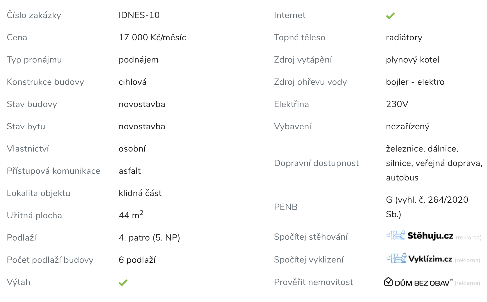Screen dimensions: 487x302
Task: Click the heating source value plynový kotel
Action: 412,60
